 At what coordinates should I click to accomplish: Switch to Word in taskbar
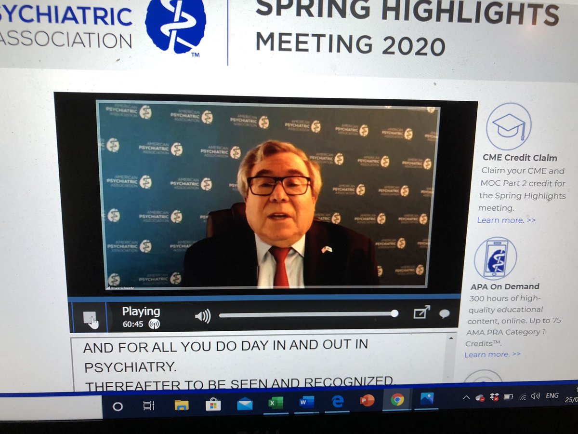pos(306,402)
